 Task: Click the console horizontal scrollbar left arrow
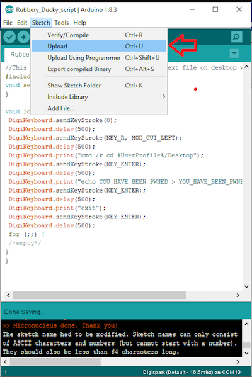pyautogui.click(x=6, y=361)
